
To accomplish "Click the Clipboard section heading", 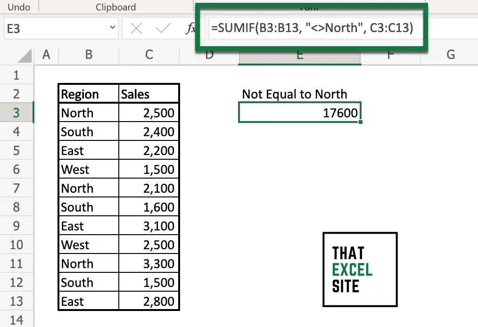I will (115, 7).
